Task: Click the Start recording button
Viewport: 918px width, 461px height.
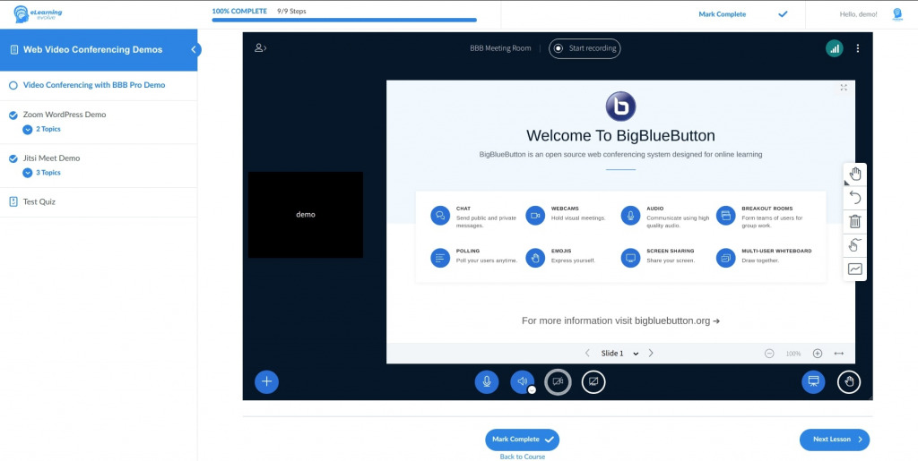Action: (585, 48)
